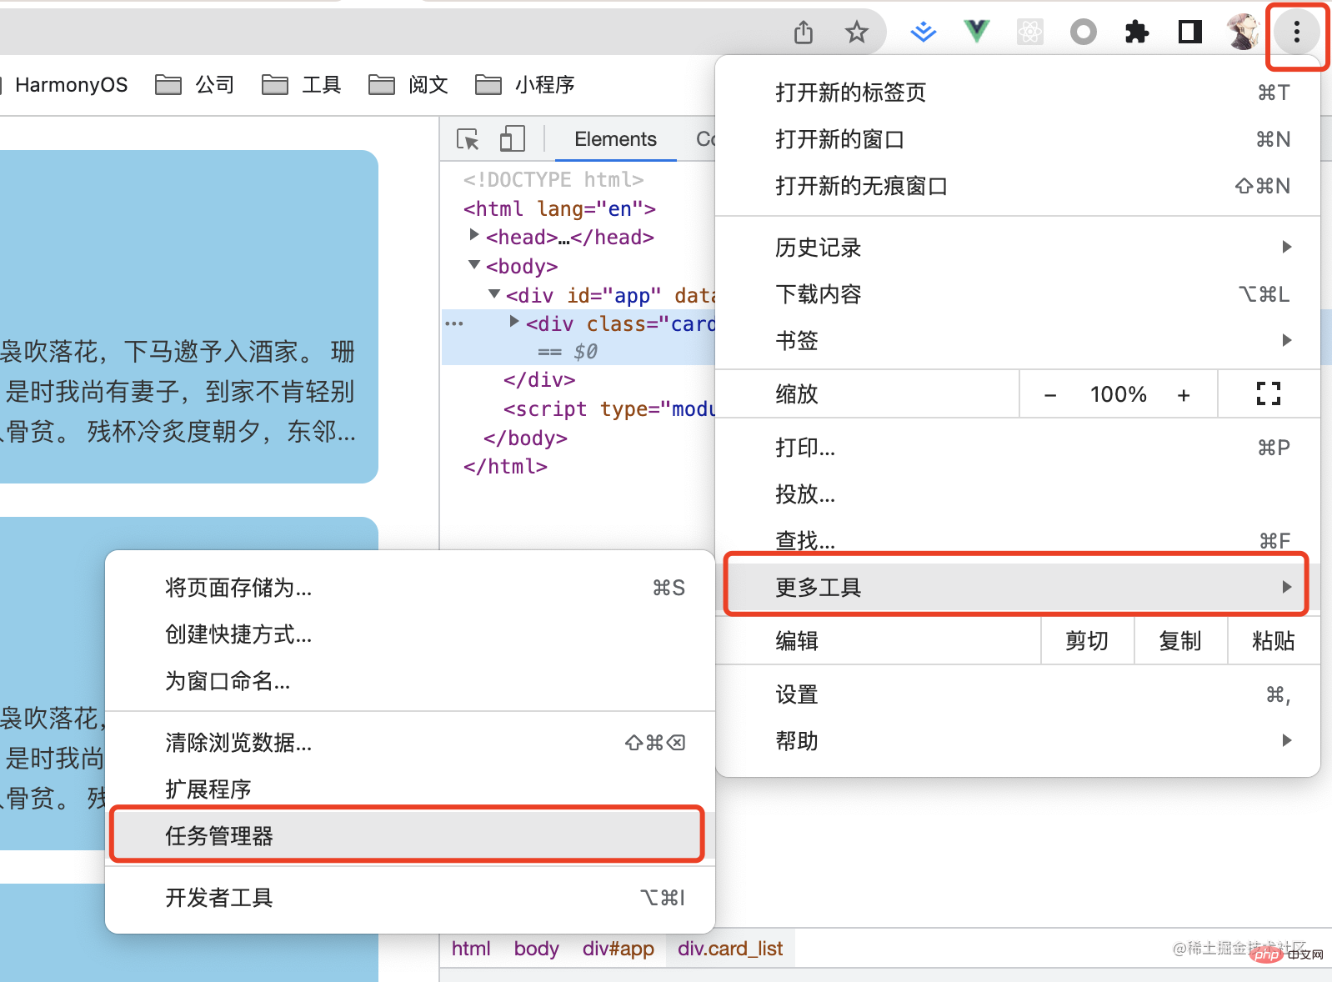
Task: Click the 剪切 edit button
Action: [1087, 641]
